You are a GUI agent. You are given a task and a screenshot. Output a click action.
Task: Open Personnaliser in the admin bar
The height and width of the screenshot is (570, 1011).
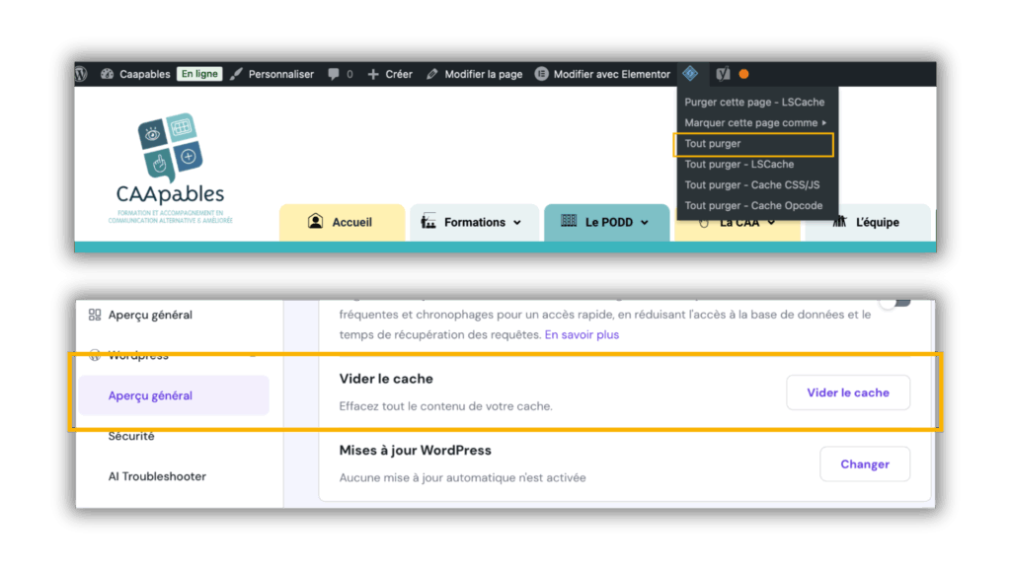pyautogui.click(x=281, y=74)
